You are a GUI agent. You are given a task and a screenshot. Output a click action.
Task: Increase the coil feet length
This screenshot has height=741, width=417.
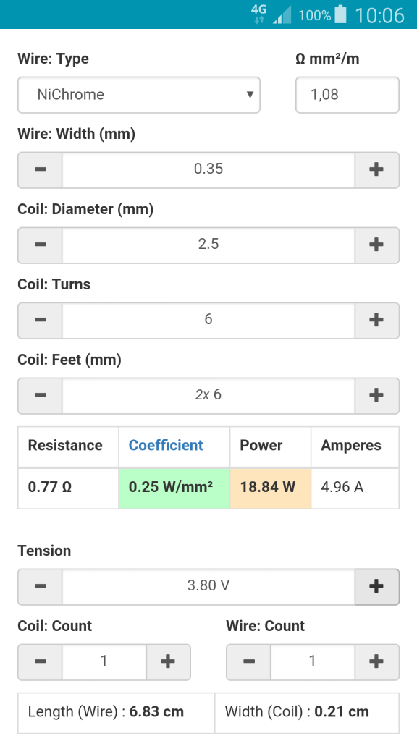pos(376,396)
